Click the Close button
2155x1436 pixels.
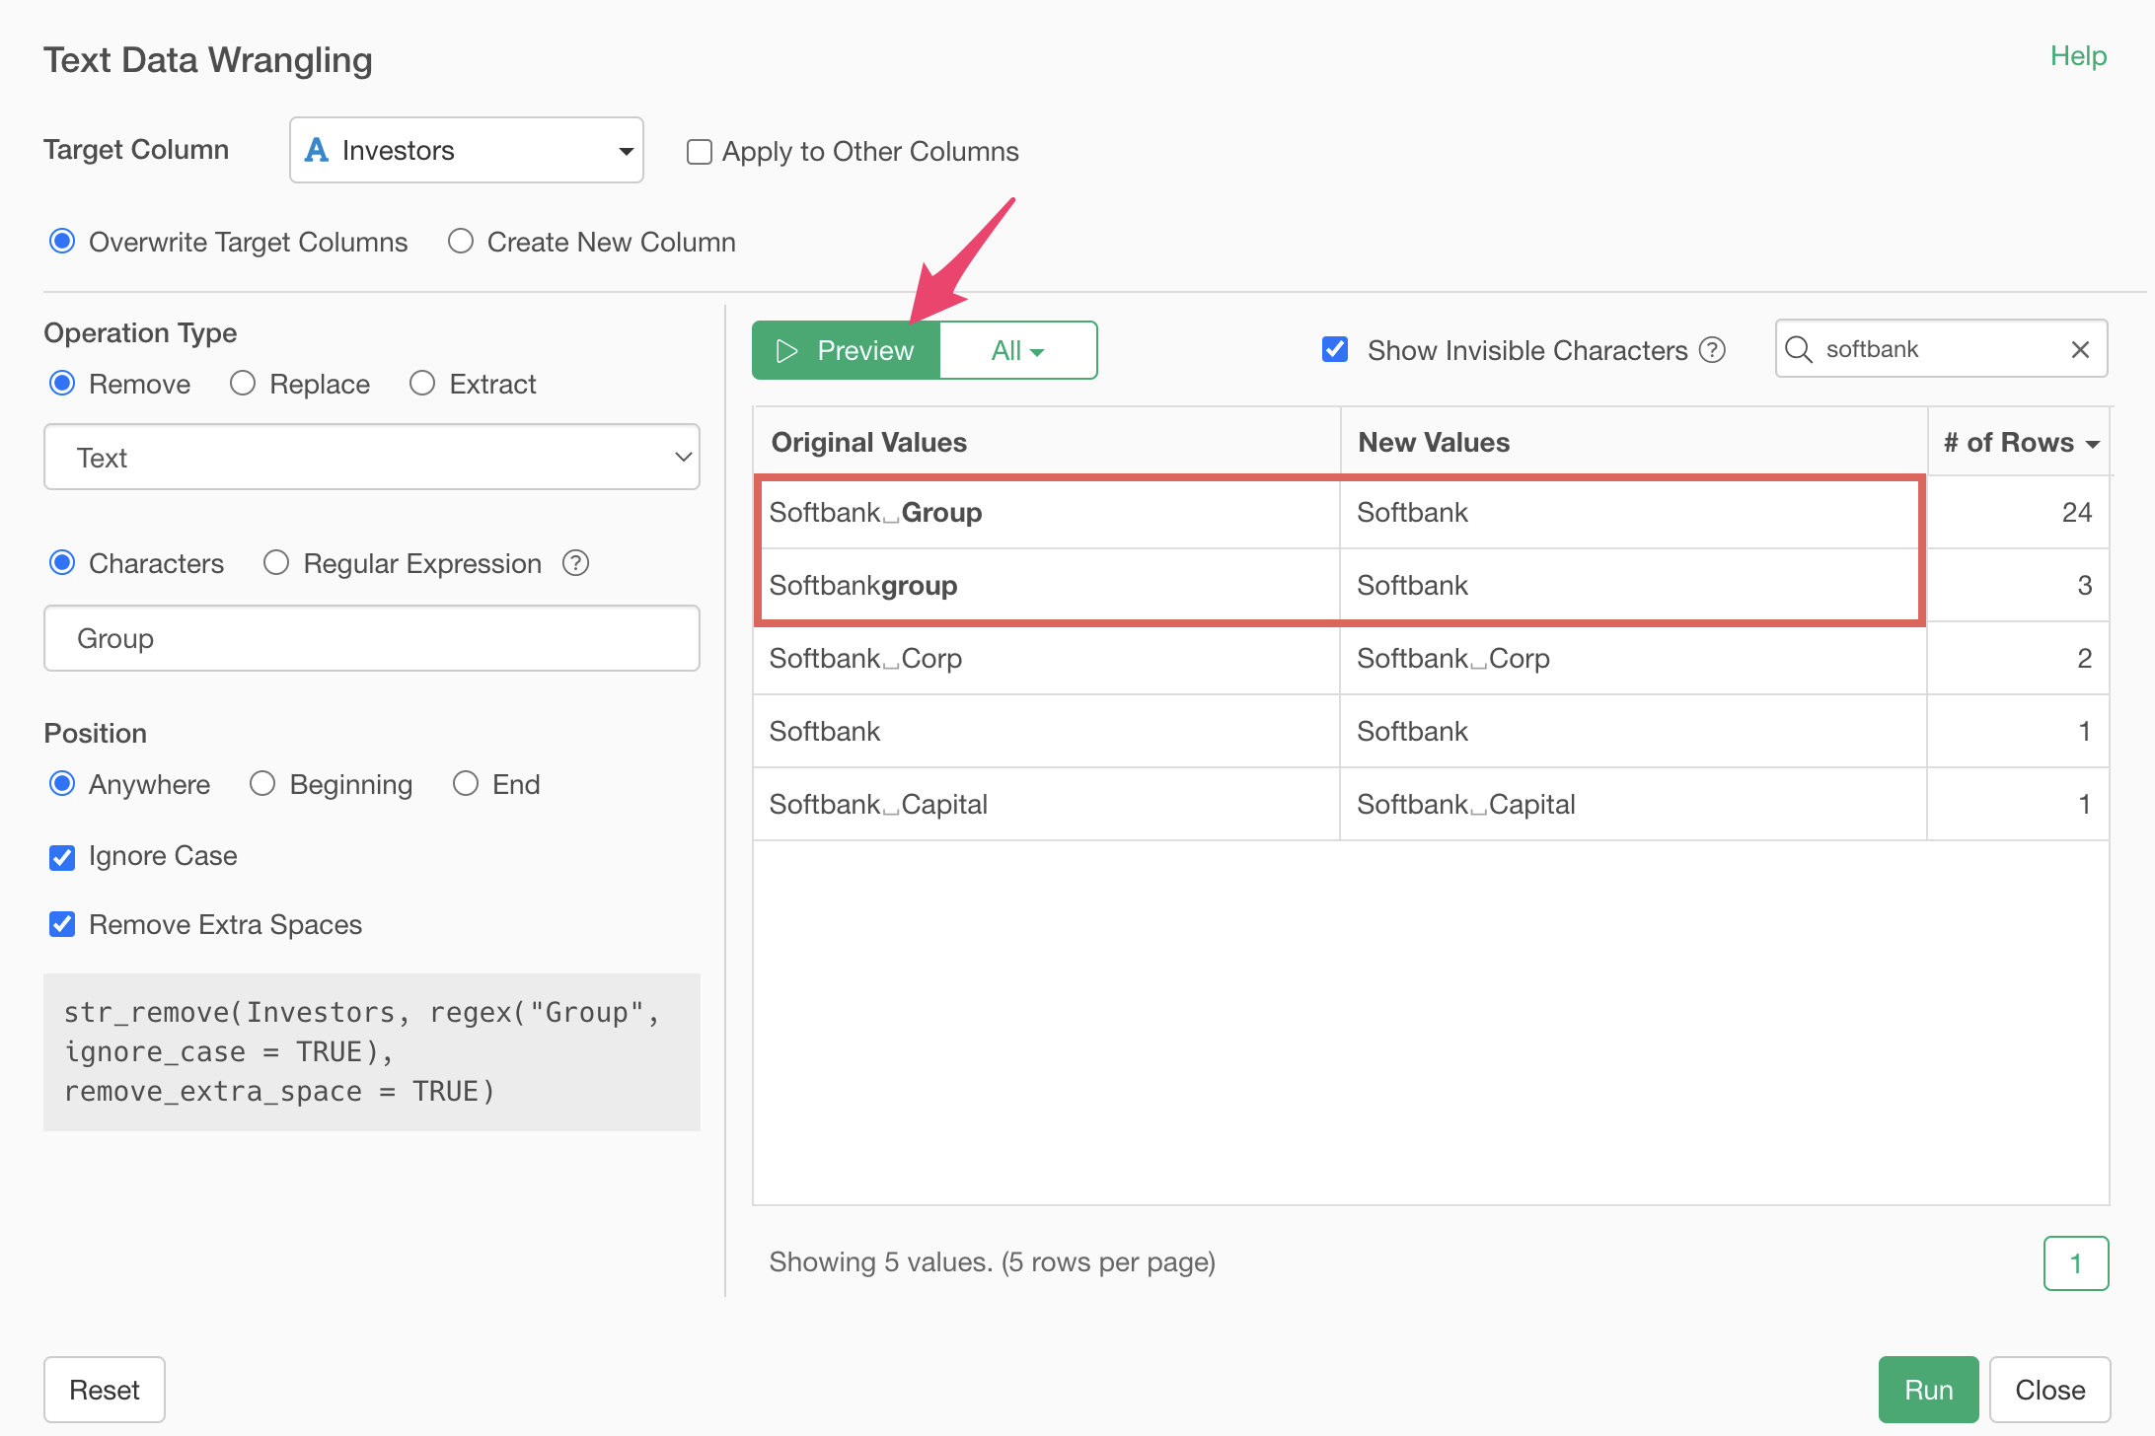click(2049, 1390)
